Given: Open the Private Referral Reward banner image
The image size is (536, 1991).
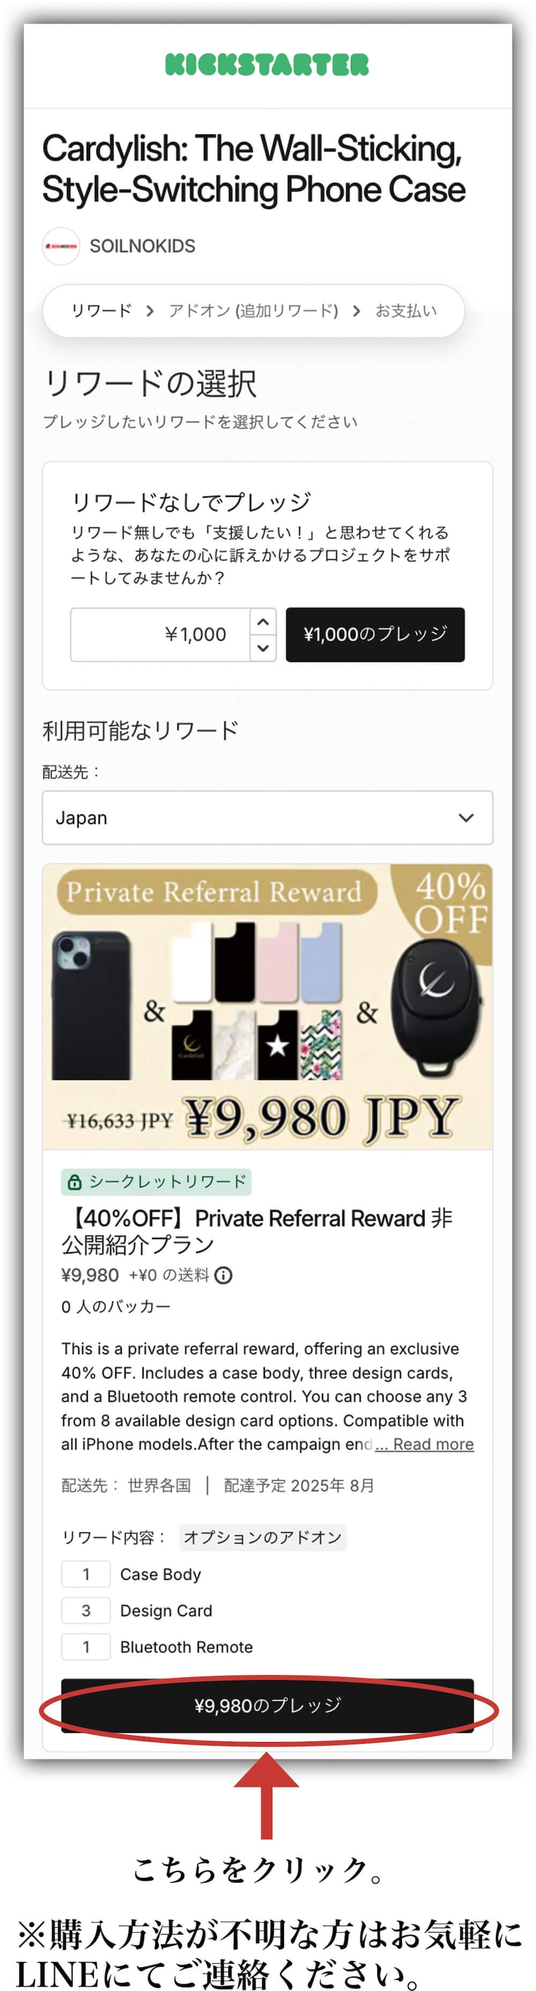Looking at the screenshot, I should 267,1006.
